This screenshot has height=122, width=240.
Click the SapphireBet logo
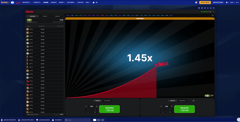click(5, 2)
